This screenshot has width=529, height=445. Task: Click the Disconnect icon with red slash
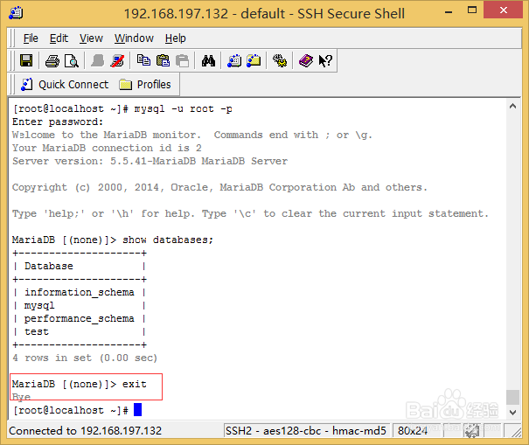[x=117, y=60]
